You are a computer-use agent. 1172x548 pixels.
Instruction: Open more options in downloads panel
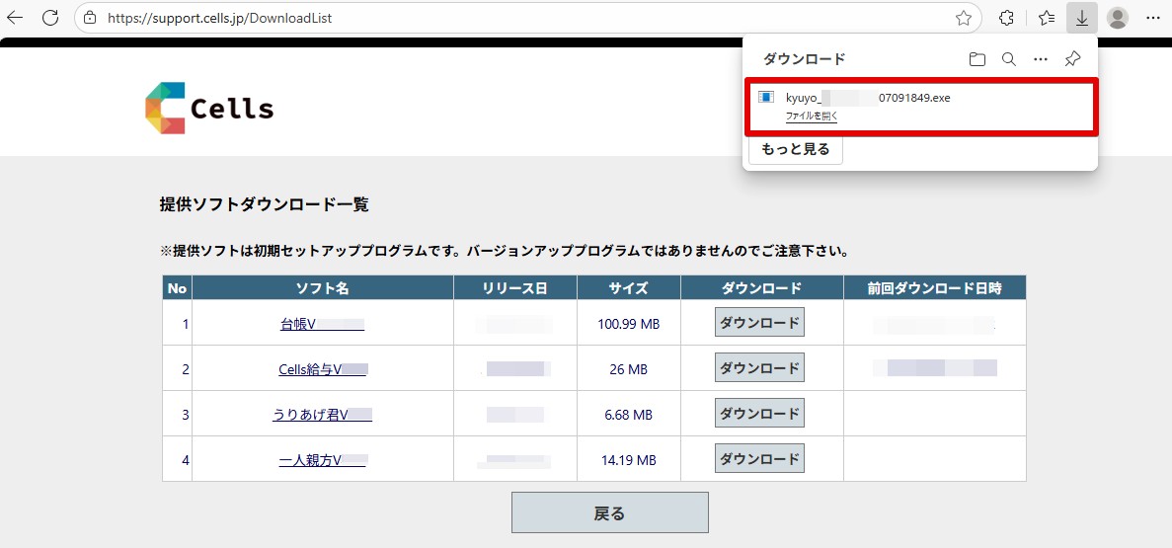point(1040,59)
